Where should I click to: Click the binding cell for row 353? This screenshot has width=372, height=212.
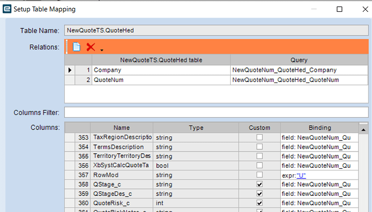point(319,137)
